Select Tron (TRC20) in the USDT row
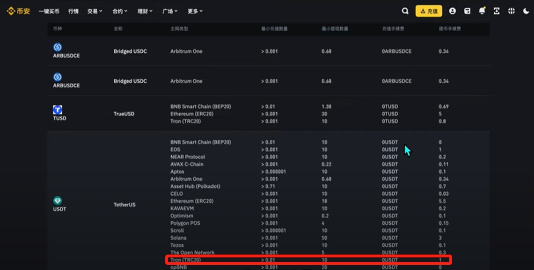Screen dimensions: 534x270 (186, 260)
